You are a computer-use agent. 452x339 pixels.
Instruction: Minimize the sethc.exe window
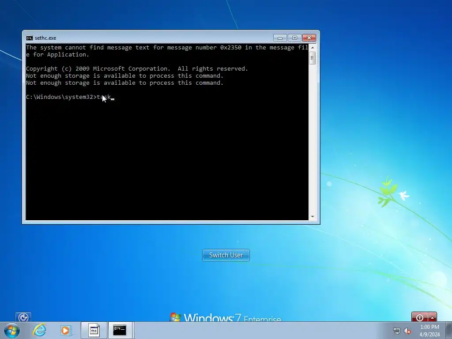point(280,38)
